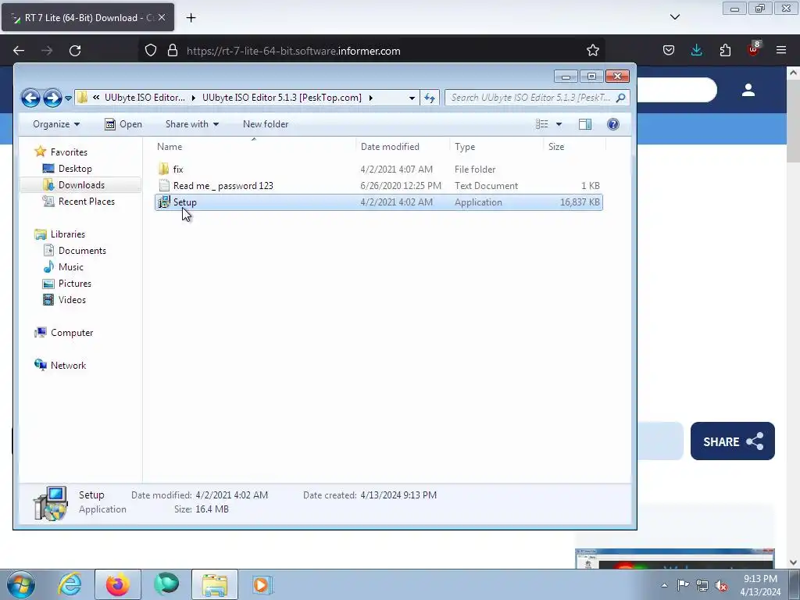Expand hidden breadcrumb path chevron

coord(96,98)
